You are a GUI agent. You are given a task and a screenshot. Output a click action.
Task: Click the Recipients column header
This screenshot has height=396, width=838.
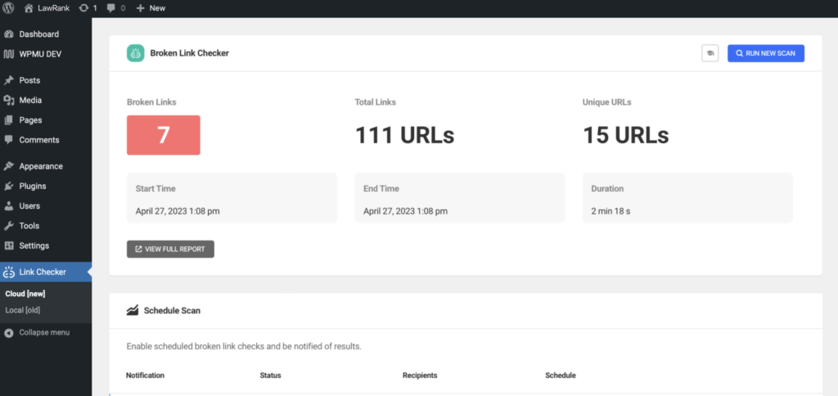[420, 376]
